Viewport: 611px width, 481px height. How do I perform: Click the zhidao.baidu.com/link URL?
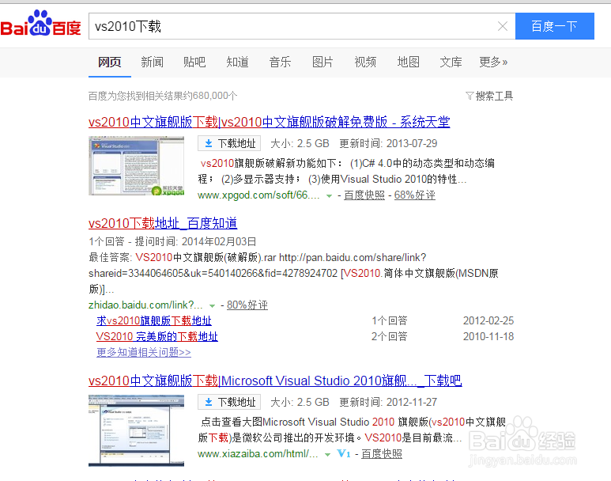point(145,305)
